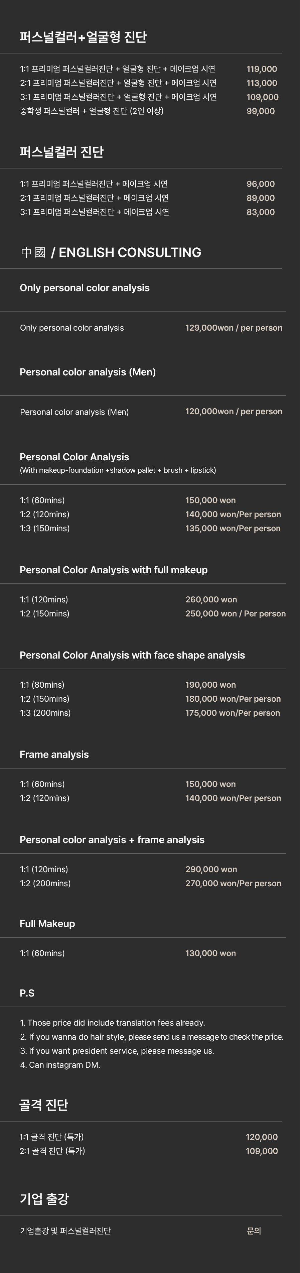Screen dimensions: 300x1273
Task: Click the 130,000 won Full Makeup price
Action: pyautogui.click(x=210, y=953)
